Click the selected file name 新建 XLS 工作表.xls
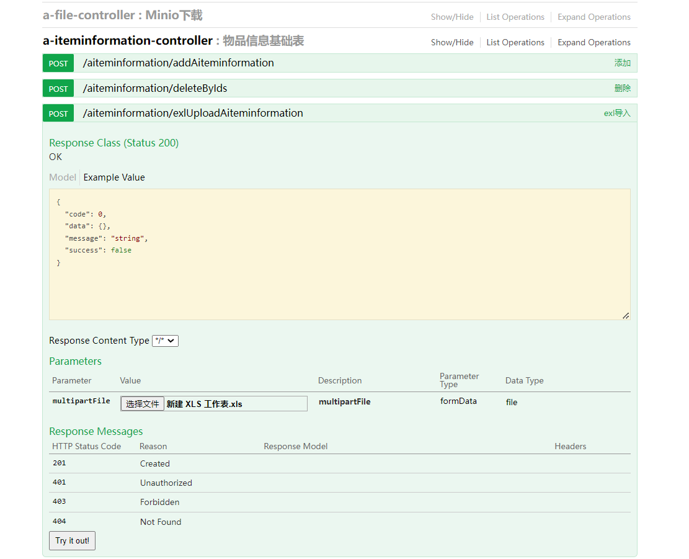Screen dimensions: 689x559 pos(204,405)
